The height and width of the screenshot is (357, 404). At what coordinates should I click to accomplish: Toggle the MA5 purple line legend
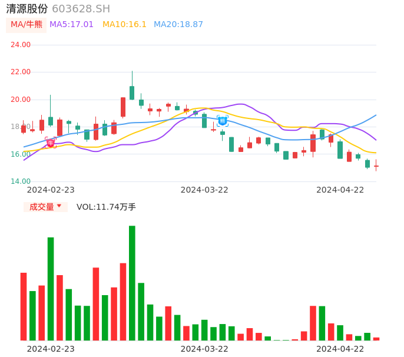coord(71,25)
